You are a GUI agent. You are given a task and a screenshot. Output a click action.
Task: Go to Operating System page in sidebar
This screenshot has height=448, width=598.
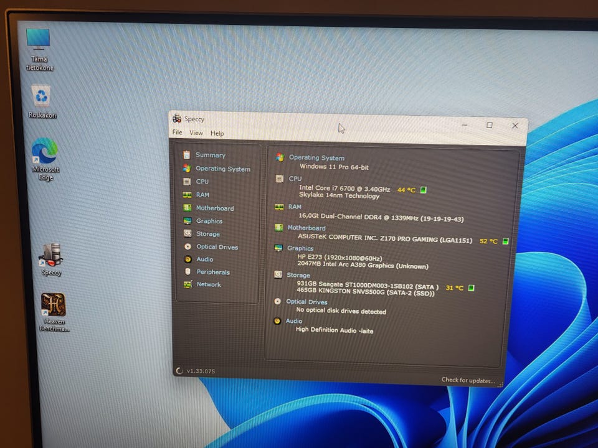pyautogui.click(x=223, y=169)
